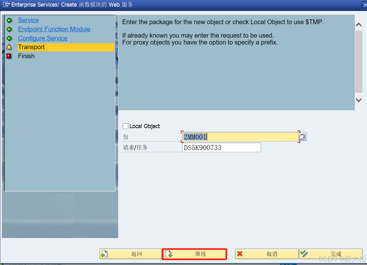
Task: Click the green status icon beside Service
Action: [x=10, y=20]
